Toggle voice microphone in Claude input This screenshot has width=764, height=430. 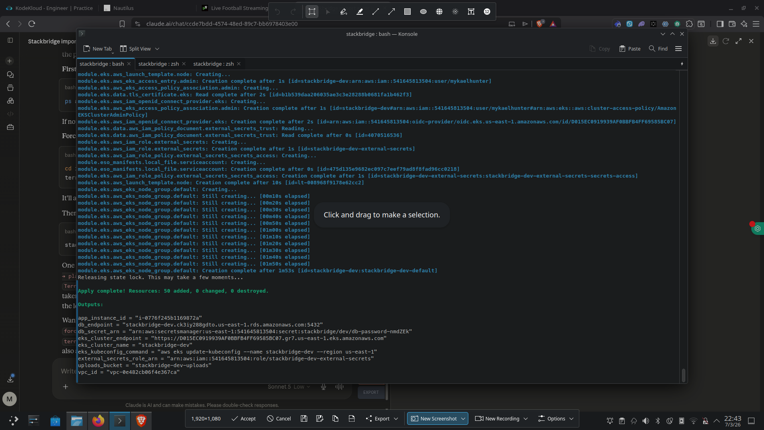click(x=324, y=387)
